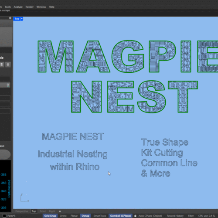Open the Window menu

(41, 7)
